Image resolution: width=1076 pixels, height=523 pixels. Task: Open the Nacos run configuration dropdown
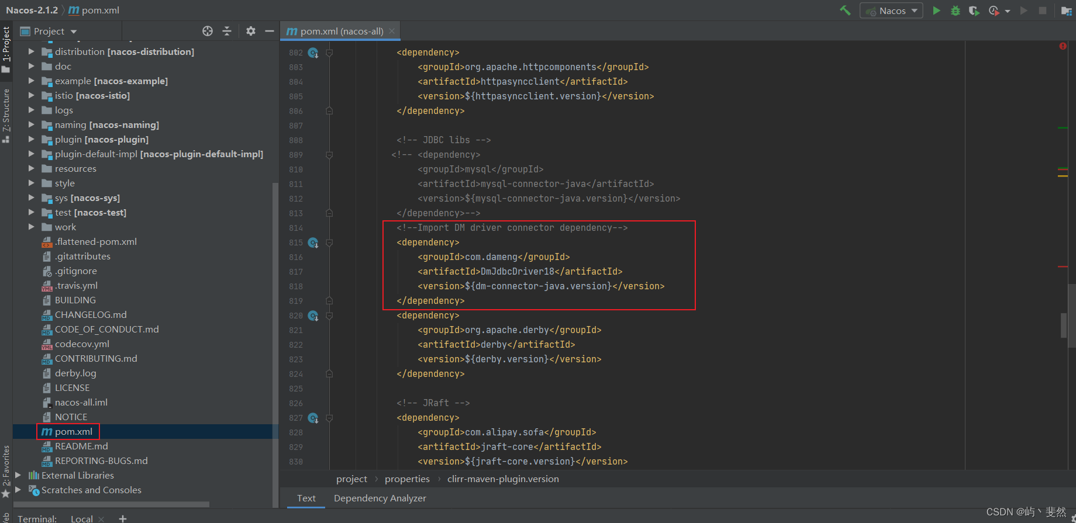[x=891, y=11]
